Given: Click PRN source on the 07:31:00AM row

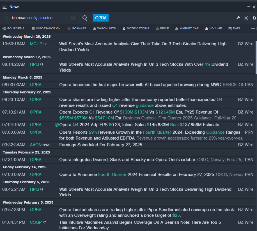Looking at the screenshot, I should [249, 160].
